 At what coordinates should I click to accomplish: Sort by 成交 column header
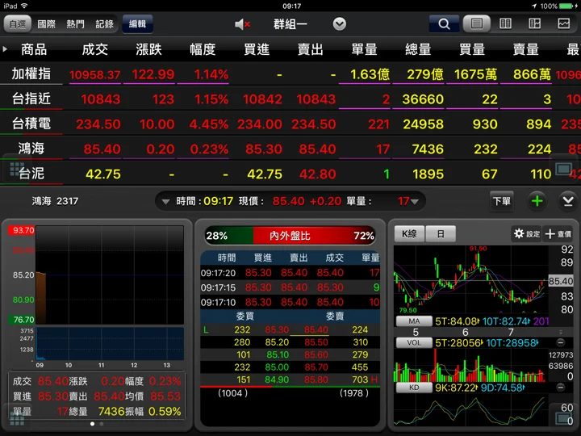[95, 49]
